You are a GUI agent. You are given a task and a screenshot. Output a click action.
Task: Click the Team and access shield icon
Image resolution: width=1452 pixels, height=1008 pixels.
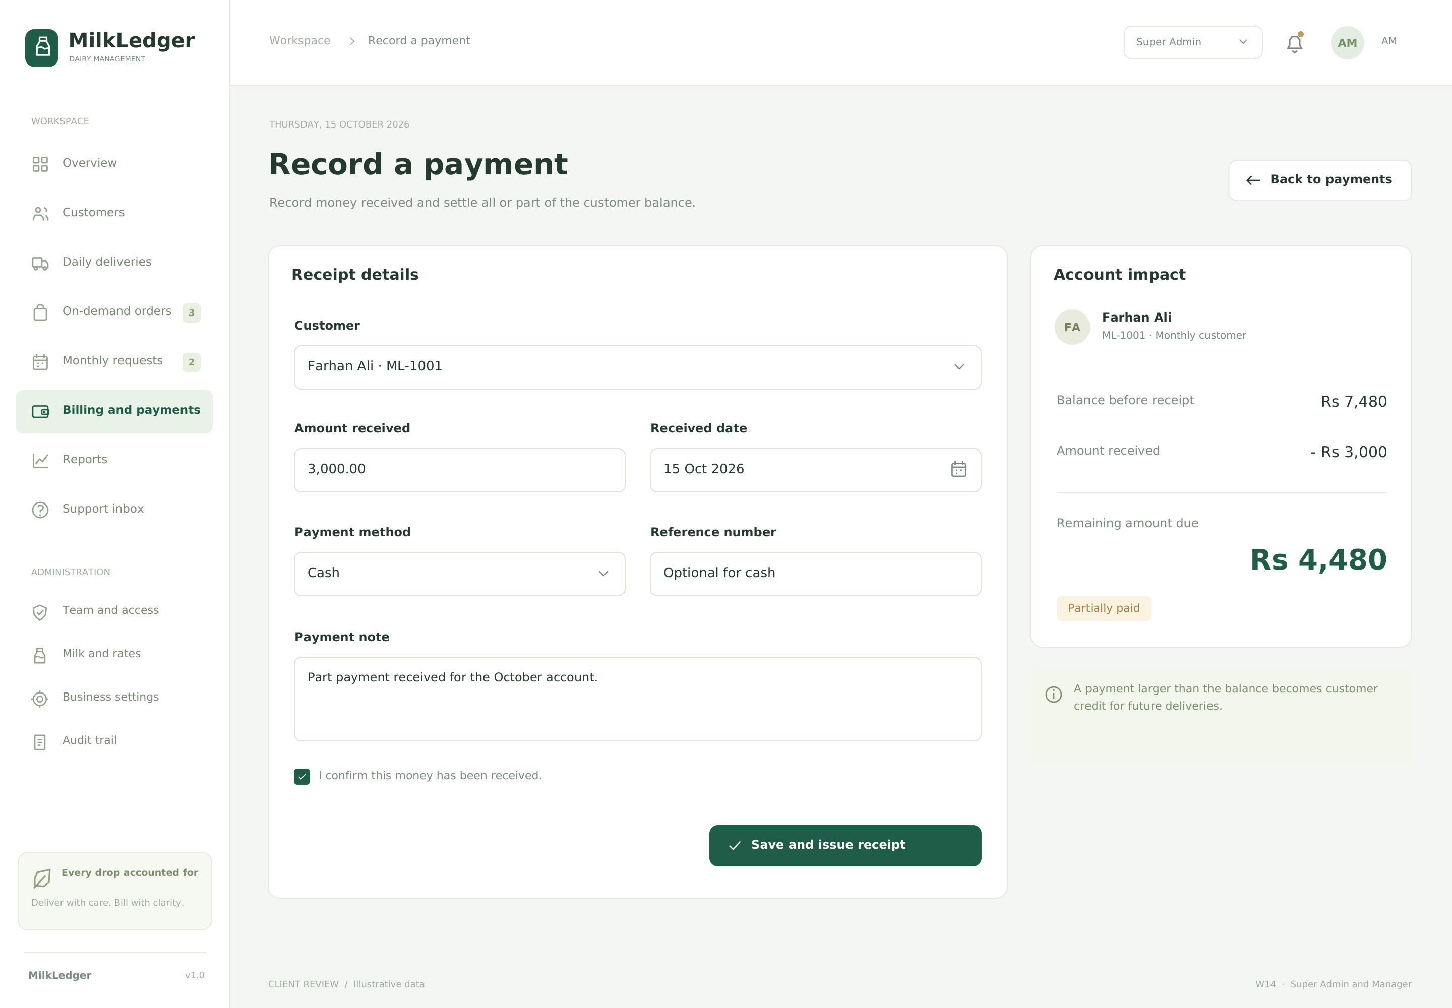point(40,612)
